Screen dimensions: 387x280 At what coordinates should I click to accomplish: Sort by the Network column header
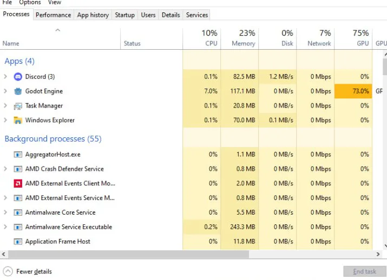click(x=316, y=38)
